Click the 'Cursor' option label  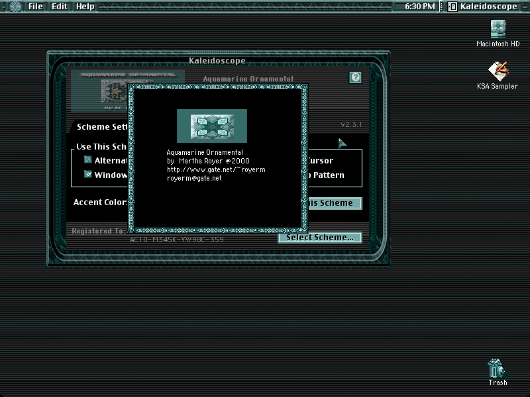[321, 161]
